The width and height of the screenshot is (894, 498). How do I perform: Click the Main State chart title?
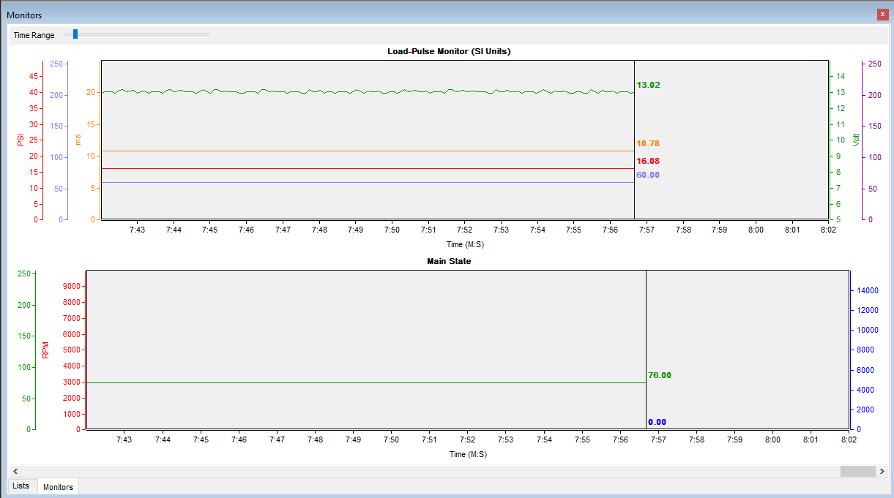[x=449, y=261]
